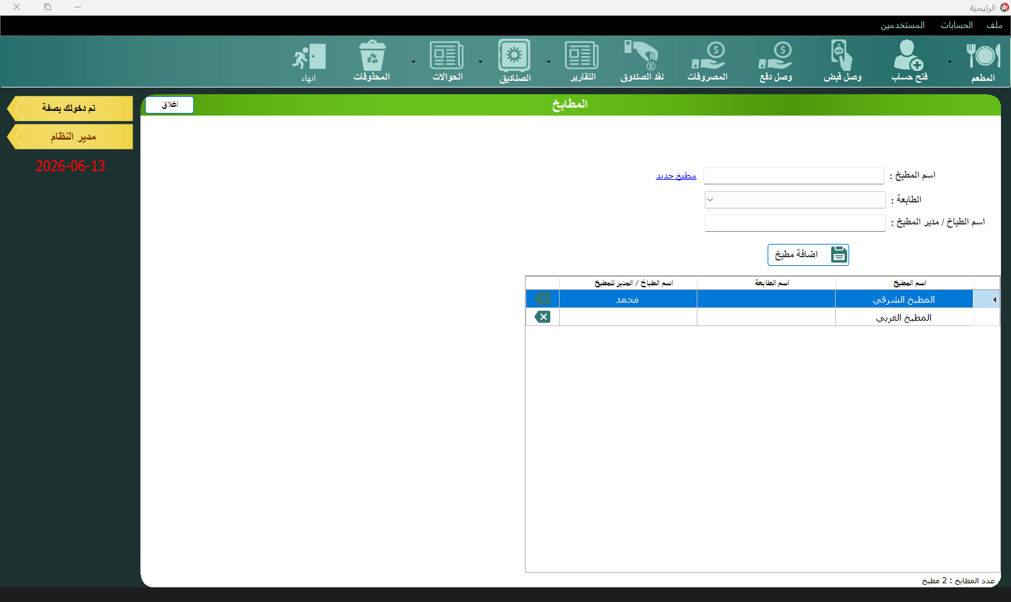The height and width of the screenshot is (602, 1011).
Task: Expand the arrow next to المطعم
Action: pyautogui.click(x=949, y=62)
